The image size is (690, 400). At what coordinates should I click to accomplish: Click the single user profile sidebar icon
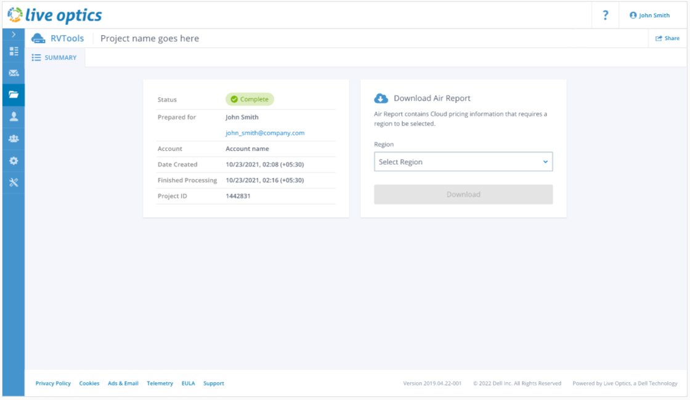point(14,116)
